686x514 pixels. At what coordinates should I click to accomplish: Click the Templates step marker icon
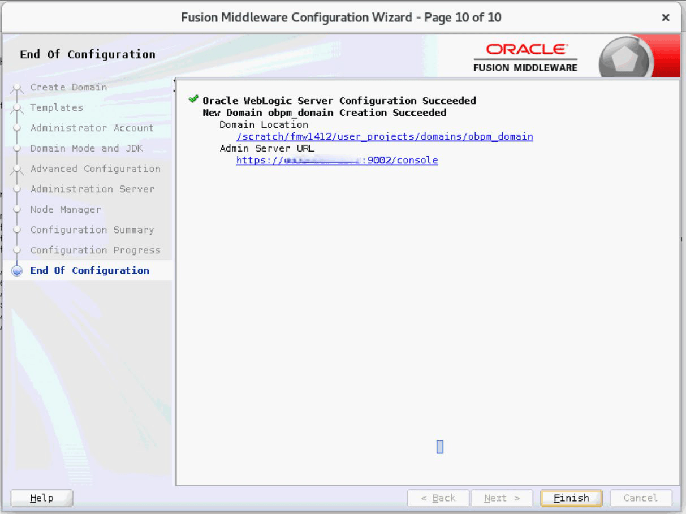(x=17, y=108)
